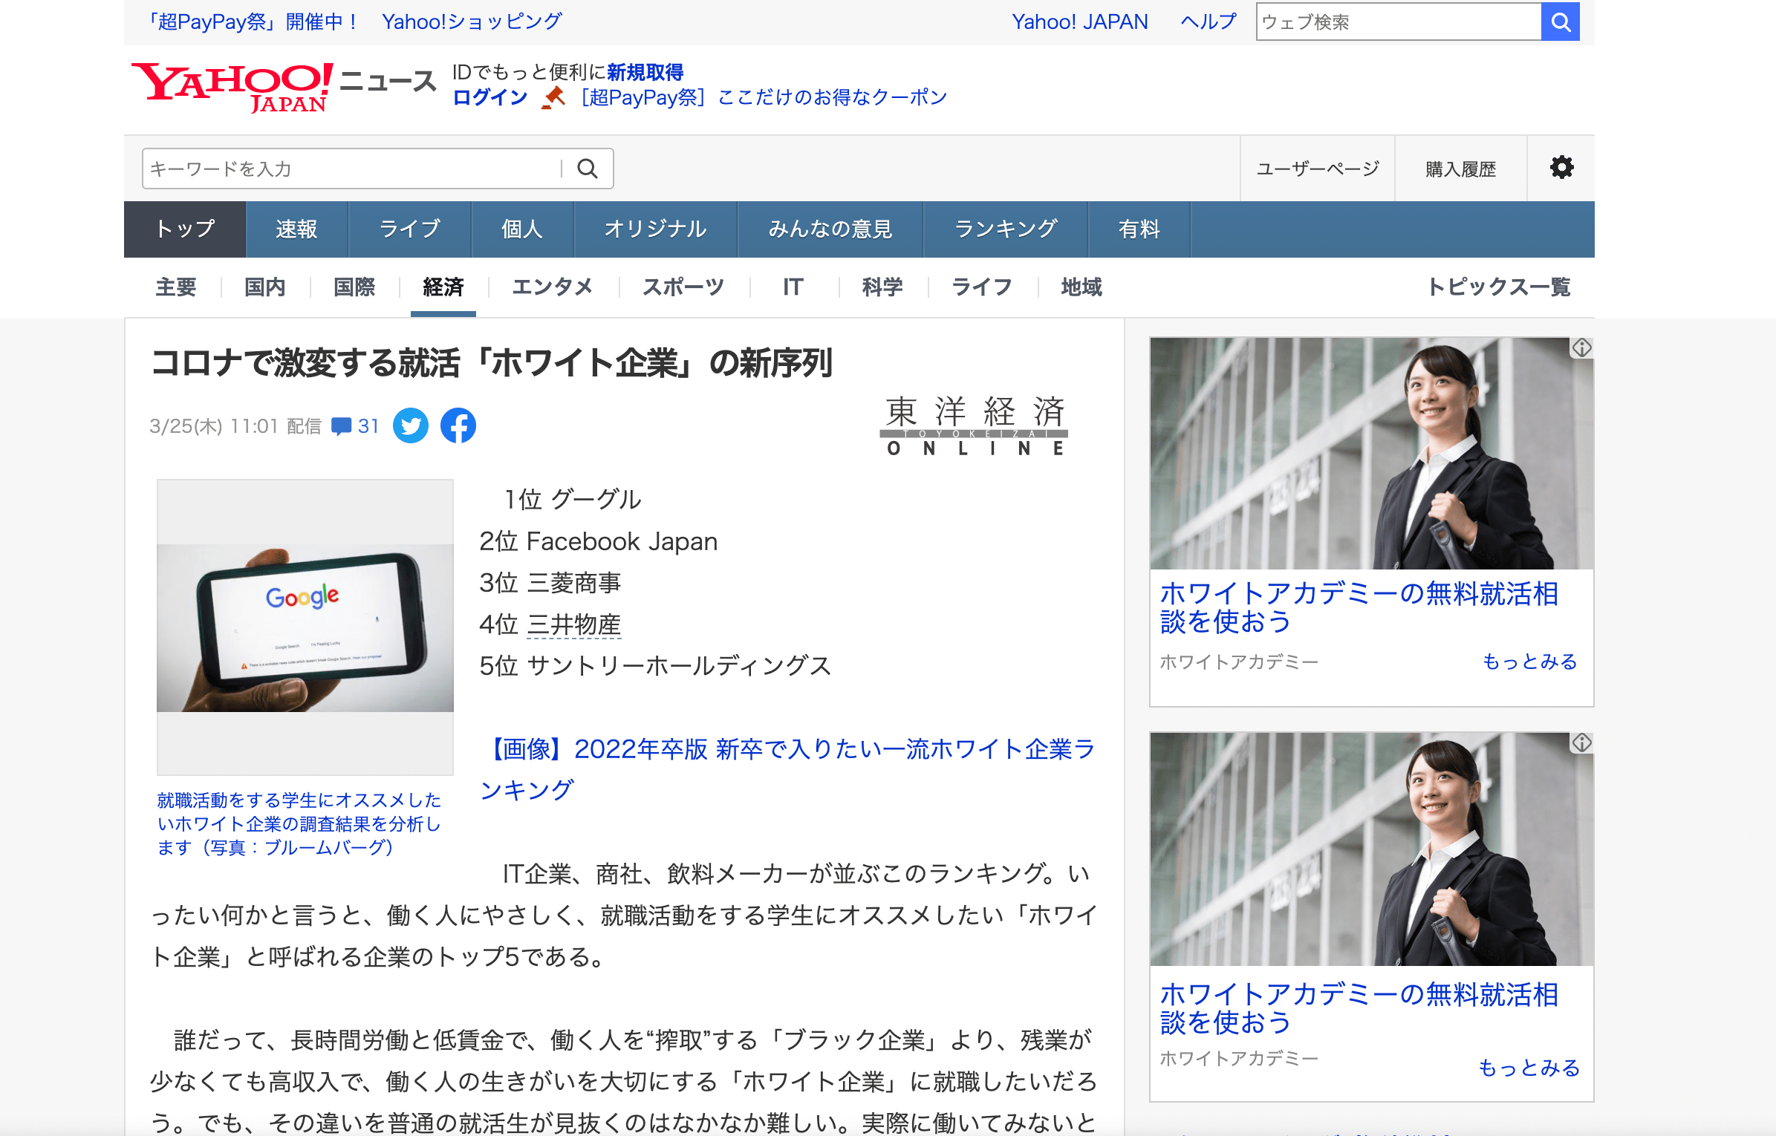Open the トップ tab
Image resolution: width=1776 pixels, height=1136 pixels.
(185, 229)
